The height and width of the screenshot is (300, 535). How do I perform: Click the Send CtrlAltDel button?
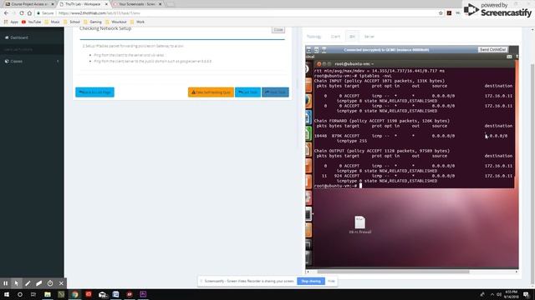(x=492, y=50)
